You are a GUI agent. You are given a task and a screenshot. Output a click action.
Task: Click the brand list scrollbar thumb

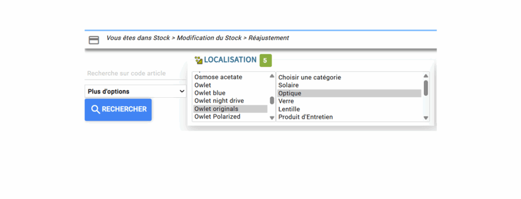click(272, 100)
